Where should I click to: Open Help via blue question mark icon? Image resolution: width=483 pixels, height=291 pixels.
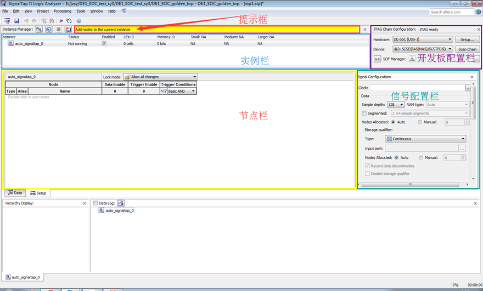point(79,21)
